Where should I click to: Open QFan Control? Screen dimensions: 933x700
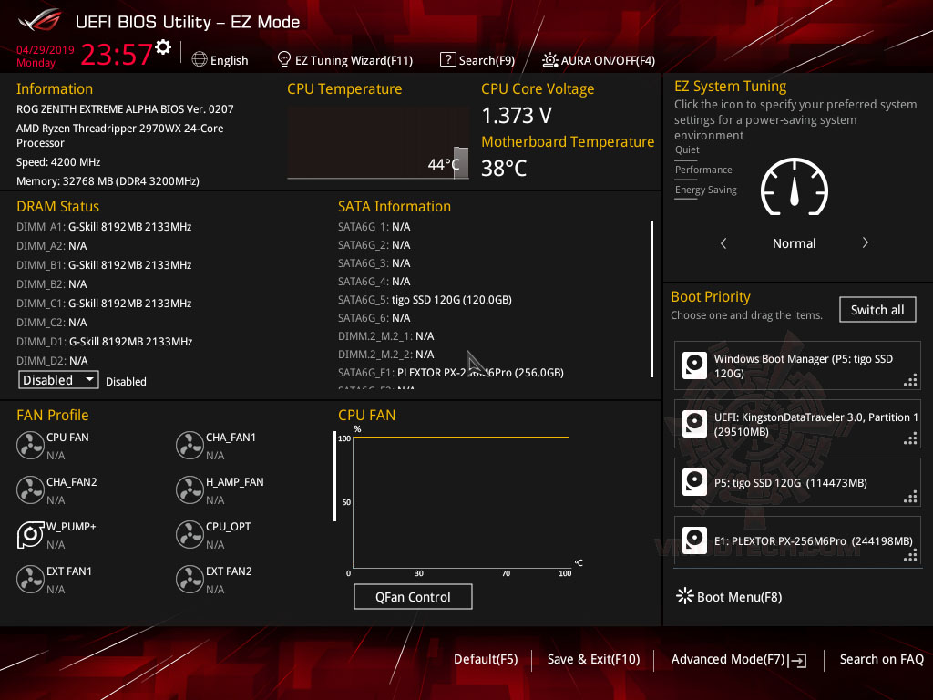pos(413,596)
